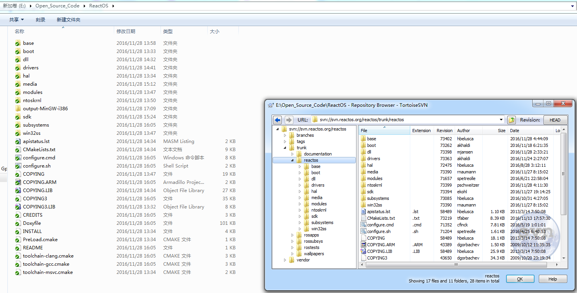Sort repository list by Author column
This screenshot has width=577, height=293.
click(469, 131)
